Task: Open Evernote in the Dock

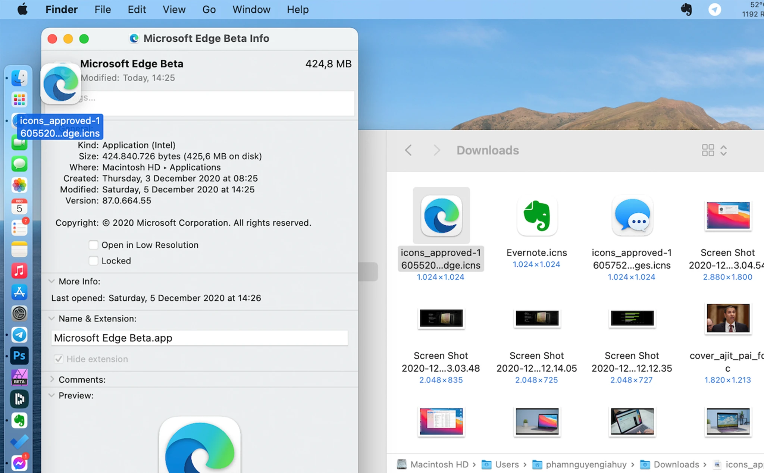Action: pyautogui.click(x=19, y=420)
